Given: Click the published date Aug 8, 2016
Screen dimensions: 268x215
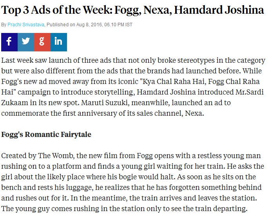Looking at the screenshot, I should (89, 25).
